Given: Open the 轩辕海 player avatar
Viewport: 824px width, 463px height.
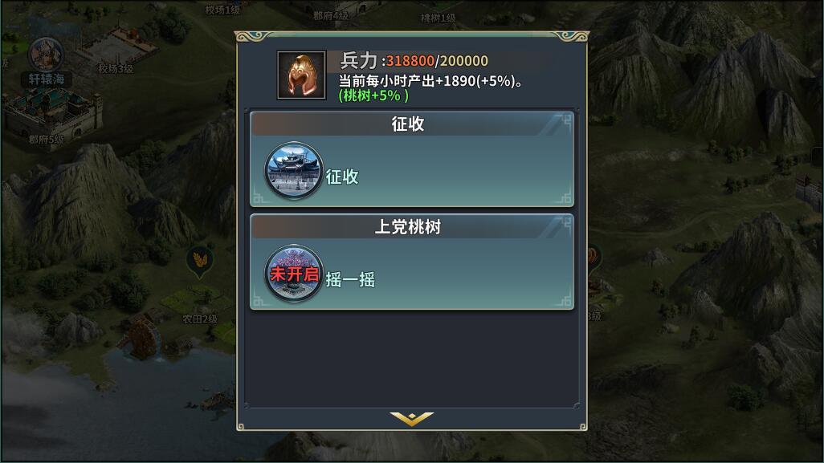Looking at the screenshot, I should [x=46, y=54].
